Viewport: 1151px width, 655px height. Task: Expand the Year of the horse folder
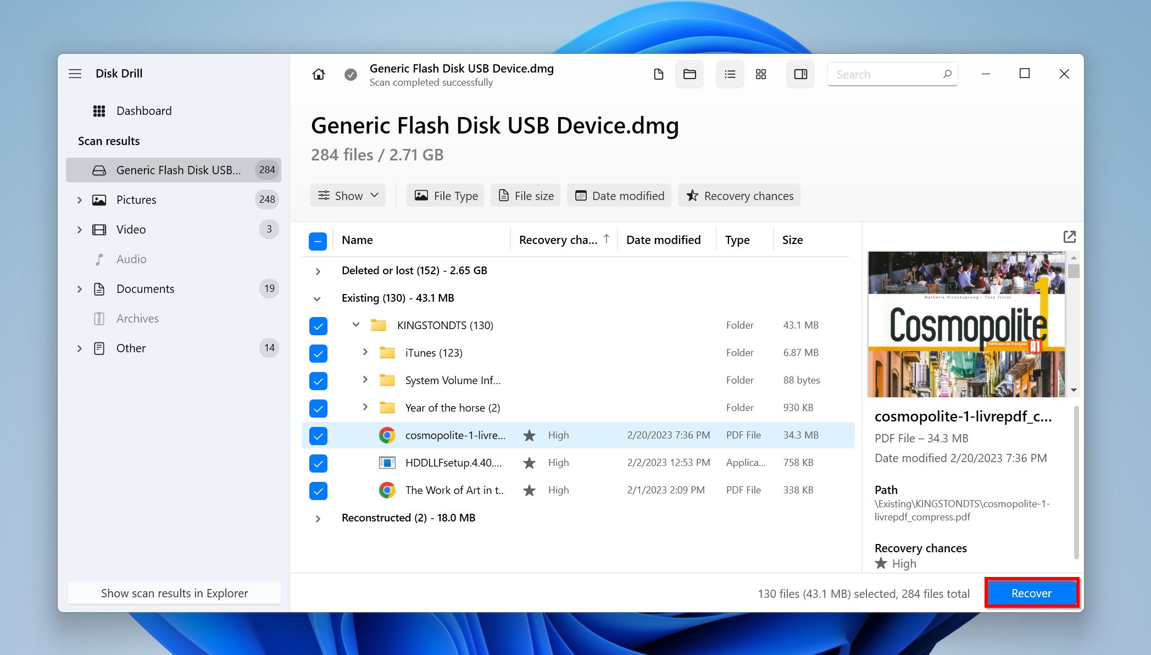point(365,407)
